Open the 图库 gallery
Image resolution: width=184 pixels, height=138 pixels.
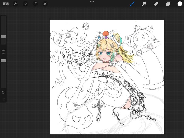point(6,4)
